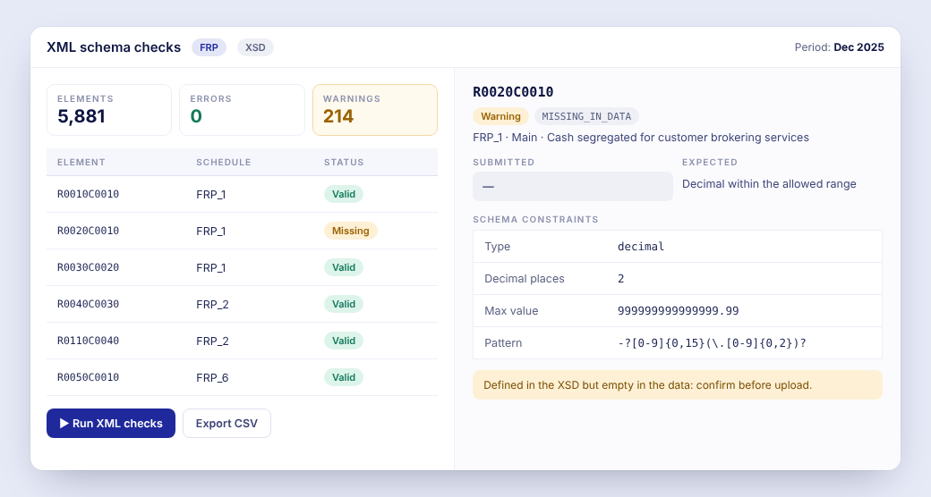Click FRP_1 schedule cell for R0030C0020

pyautogui.click(x=210, y=268)
